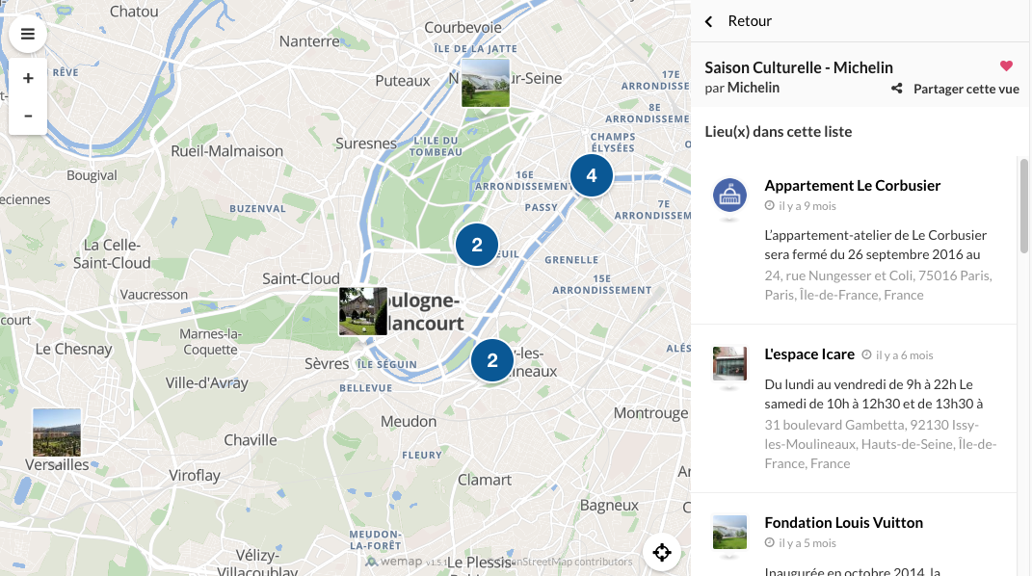Click the back arrow next to Retour
Viewport: 1032px width, 576px height.
coord(709,21)
